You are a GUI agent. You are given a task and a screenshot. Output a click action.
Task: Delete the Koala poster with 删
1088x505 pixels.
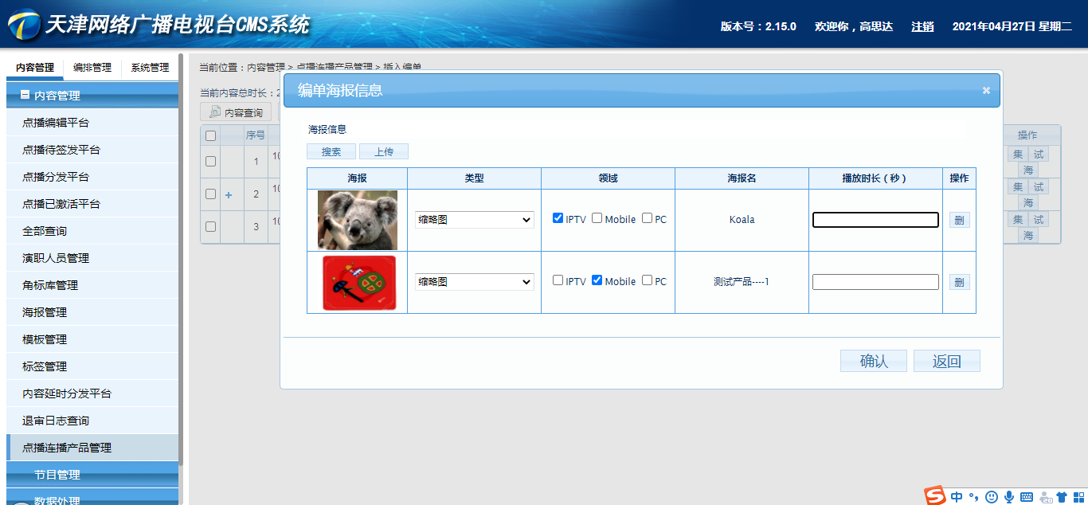coord(959,220)
